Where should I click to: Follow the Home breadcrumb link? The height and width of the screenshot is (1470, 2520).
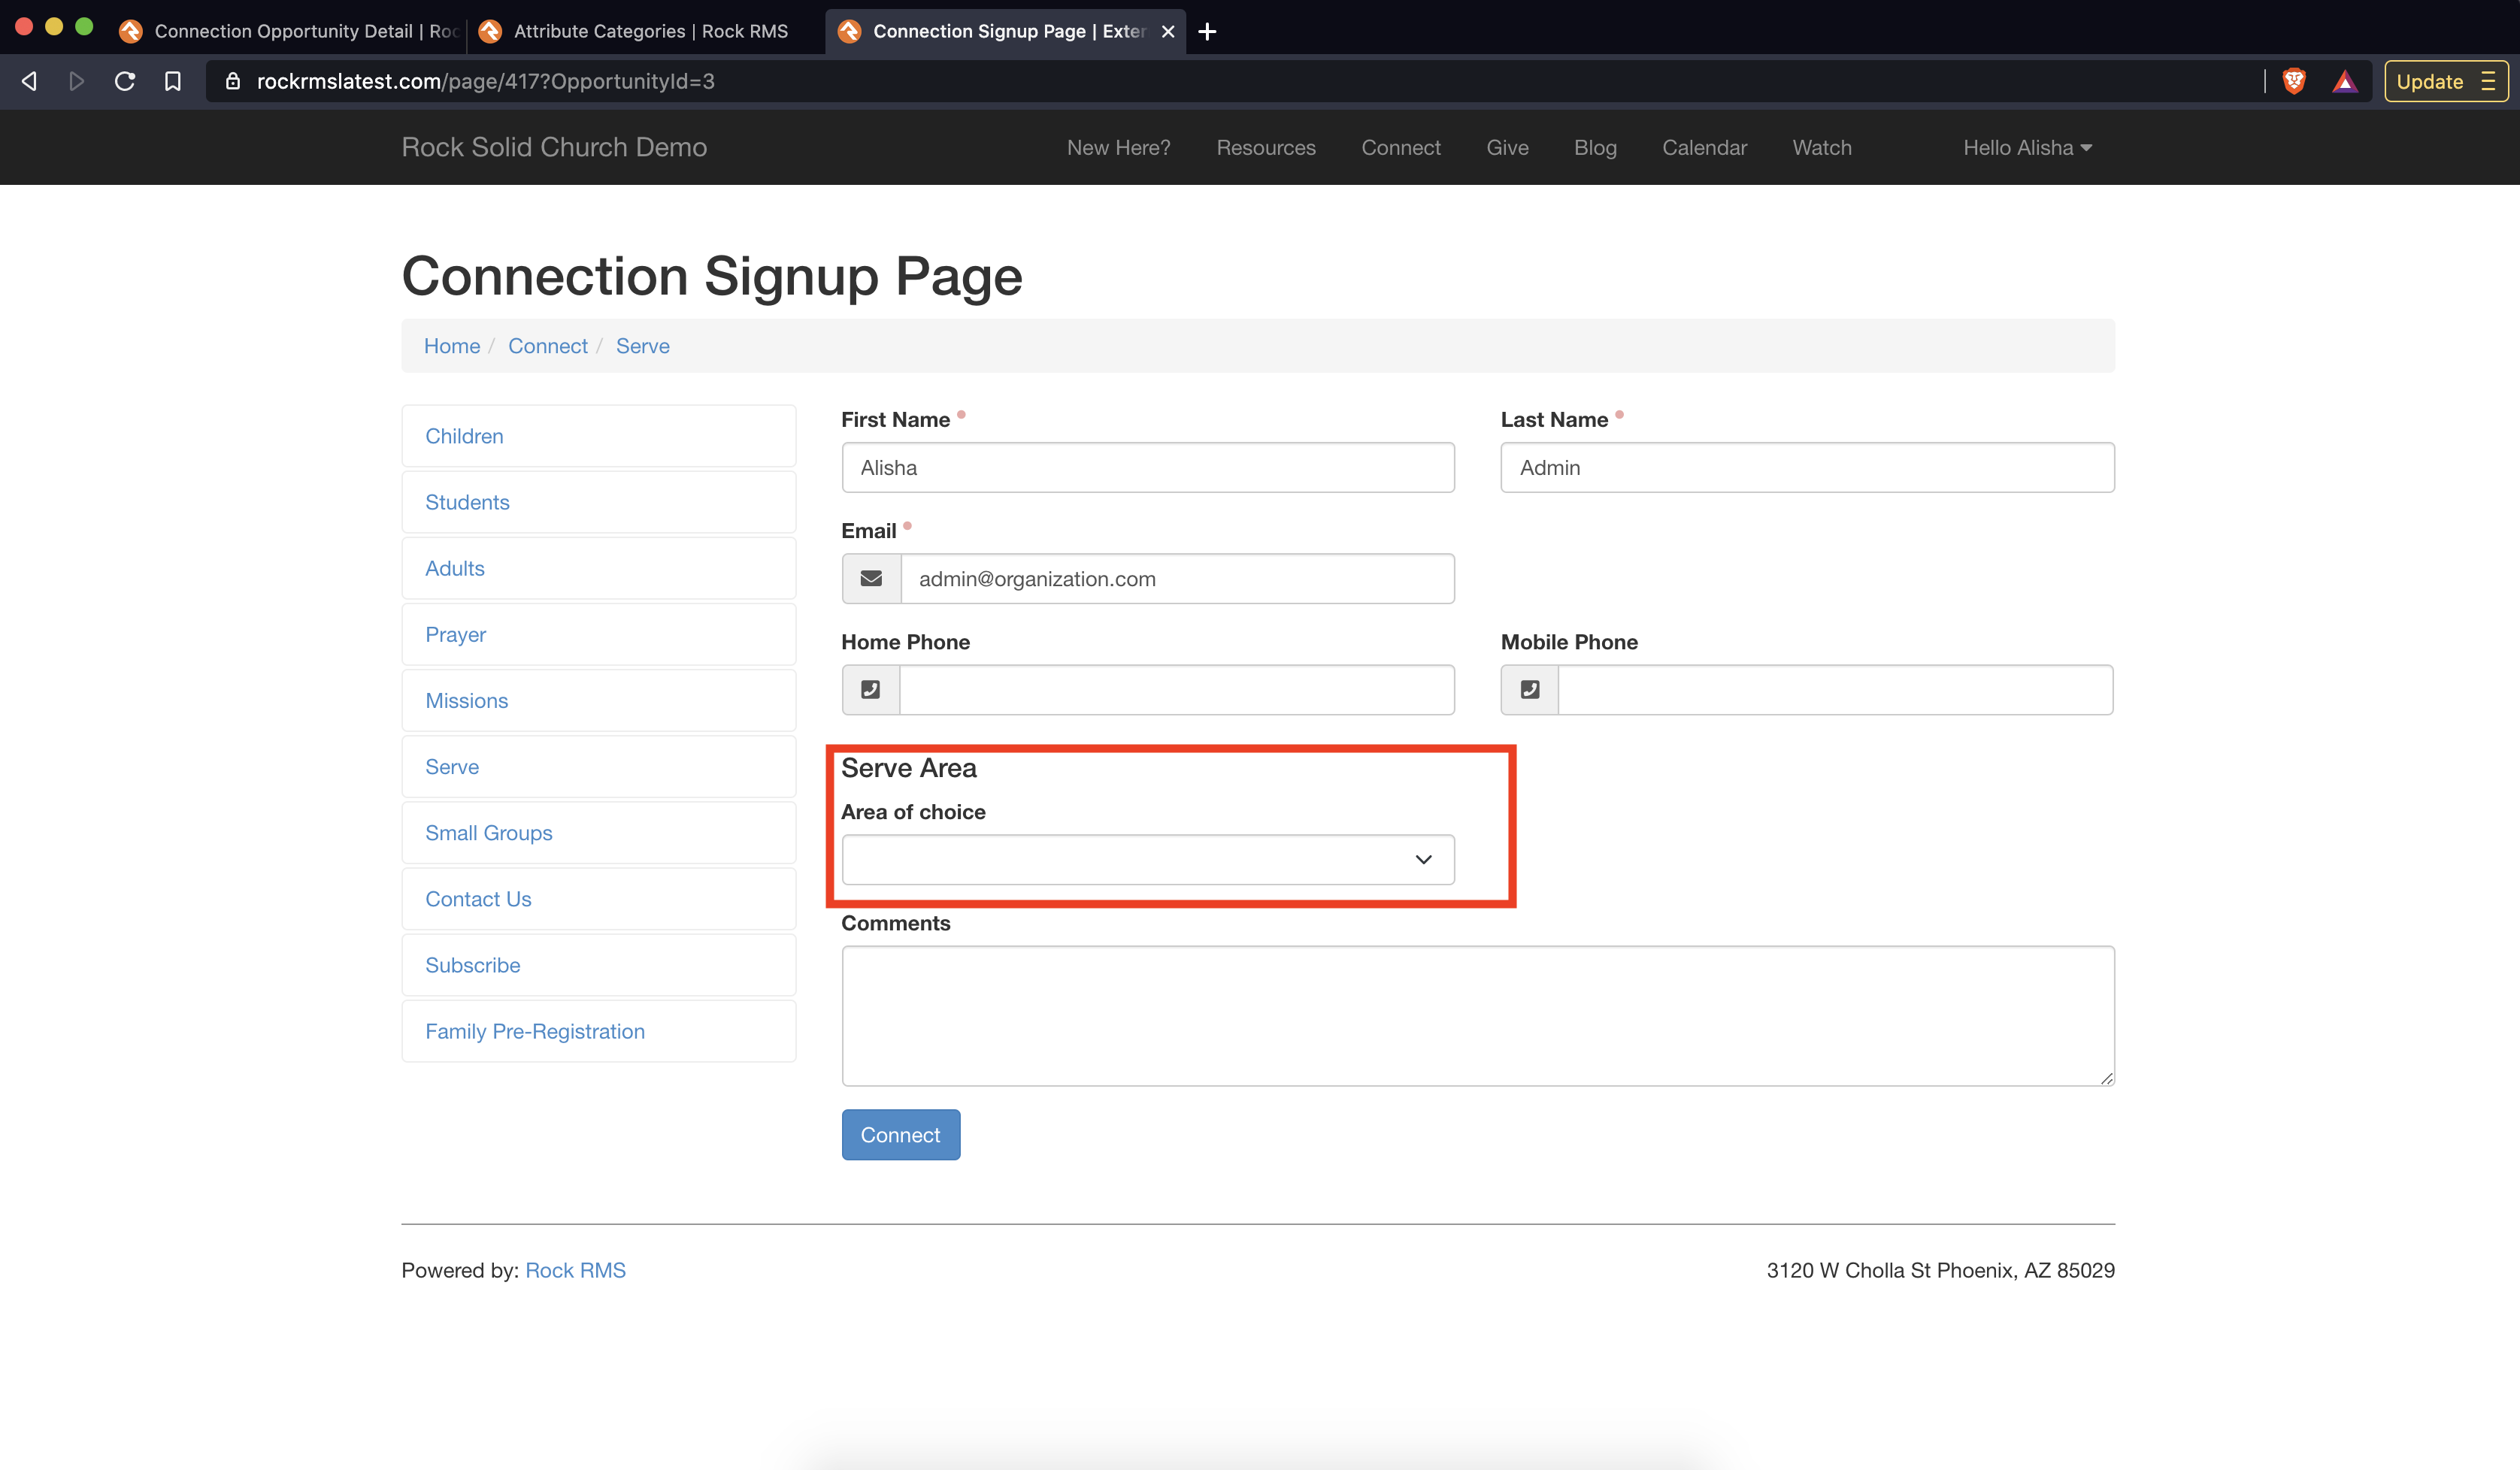coord(452,346)
